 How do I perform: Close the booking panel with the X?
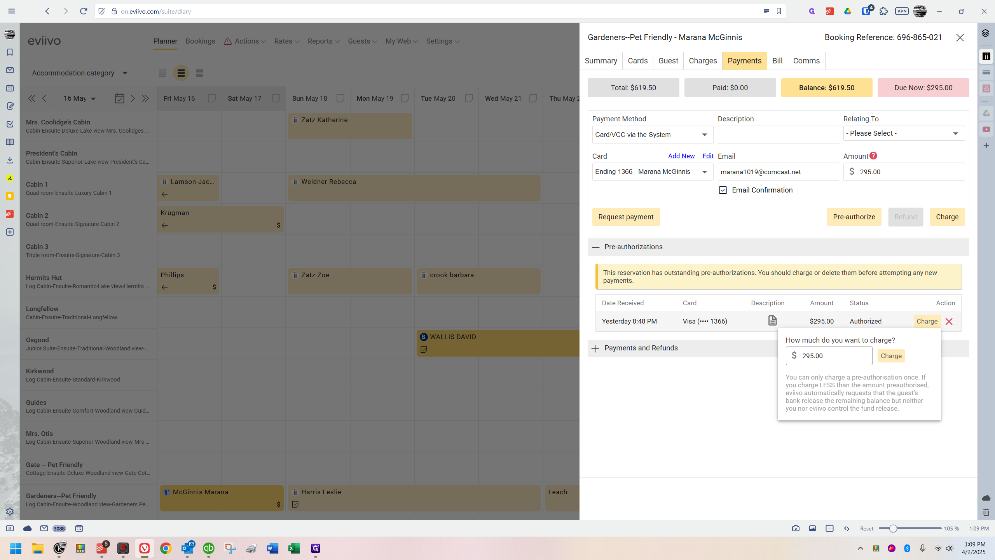pyautogui.click(x=960, y=38)
